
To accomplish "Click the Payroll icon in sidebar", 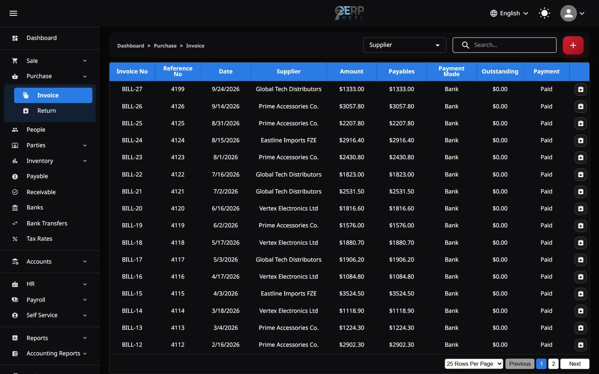I will tap(15, 300).
